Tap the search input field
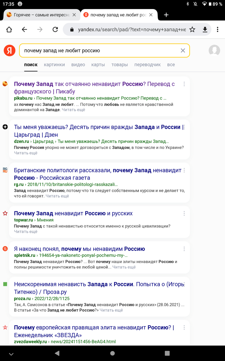 (96, 50)
